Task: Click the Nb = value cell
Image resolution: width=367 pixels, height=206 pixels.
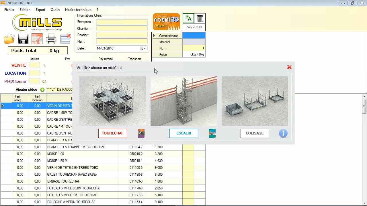Action: pyautogui.click(x=194, y=48)
